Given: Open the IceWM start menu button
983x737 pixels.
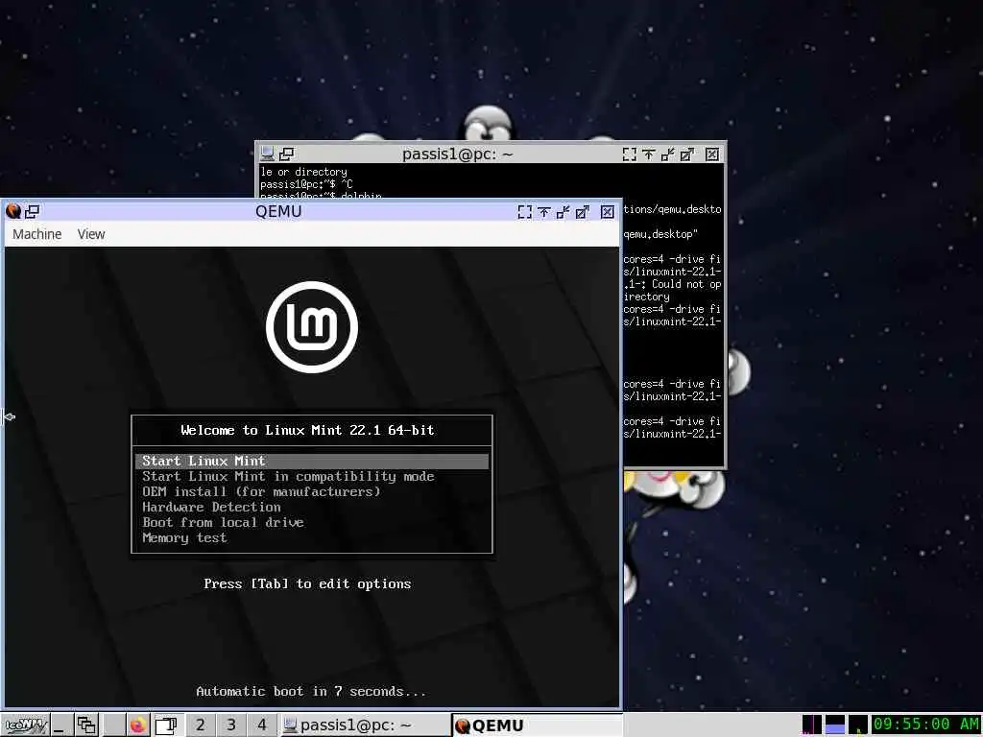Looking at the screenshot, I should (x=25, y=725).
